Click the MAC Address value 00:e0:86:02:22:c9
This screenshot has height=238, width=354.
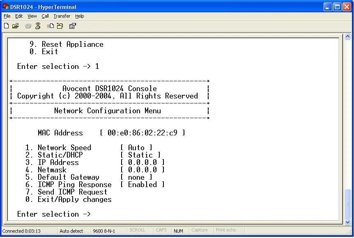(143, 133)
